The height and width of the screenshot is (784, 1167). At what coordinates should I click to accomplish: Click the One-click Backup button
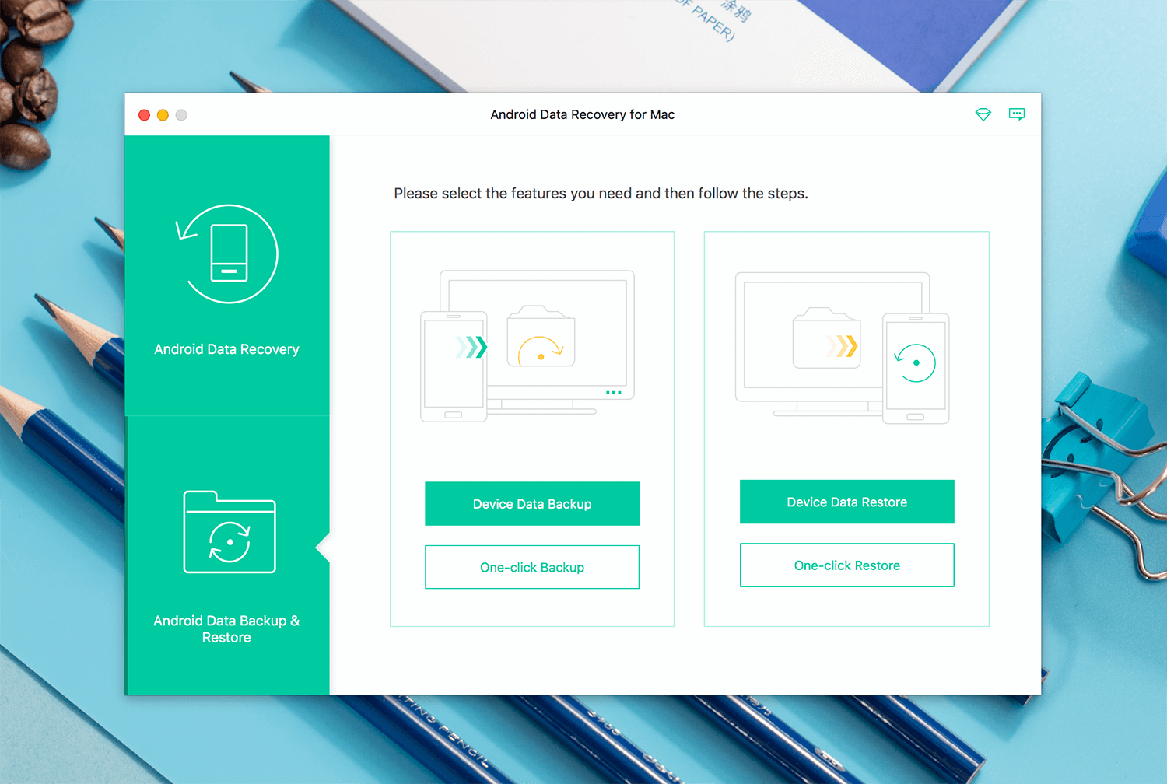click(x=532, y=567)
